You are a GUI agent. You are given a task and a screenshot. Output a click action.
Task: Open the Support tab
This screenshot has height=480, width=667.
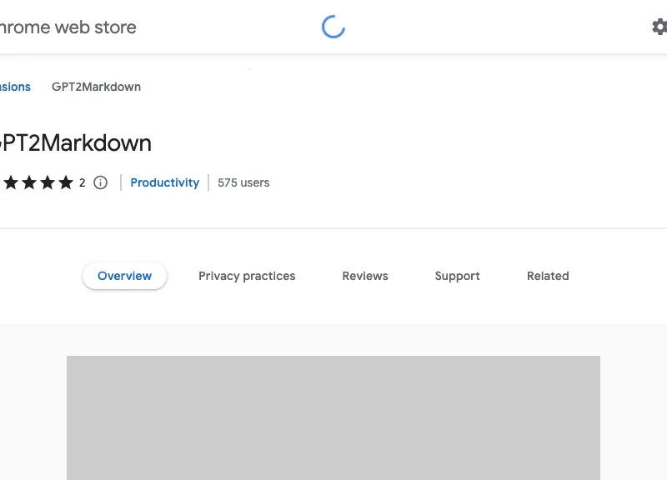(457, 276)
